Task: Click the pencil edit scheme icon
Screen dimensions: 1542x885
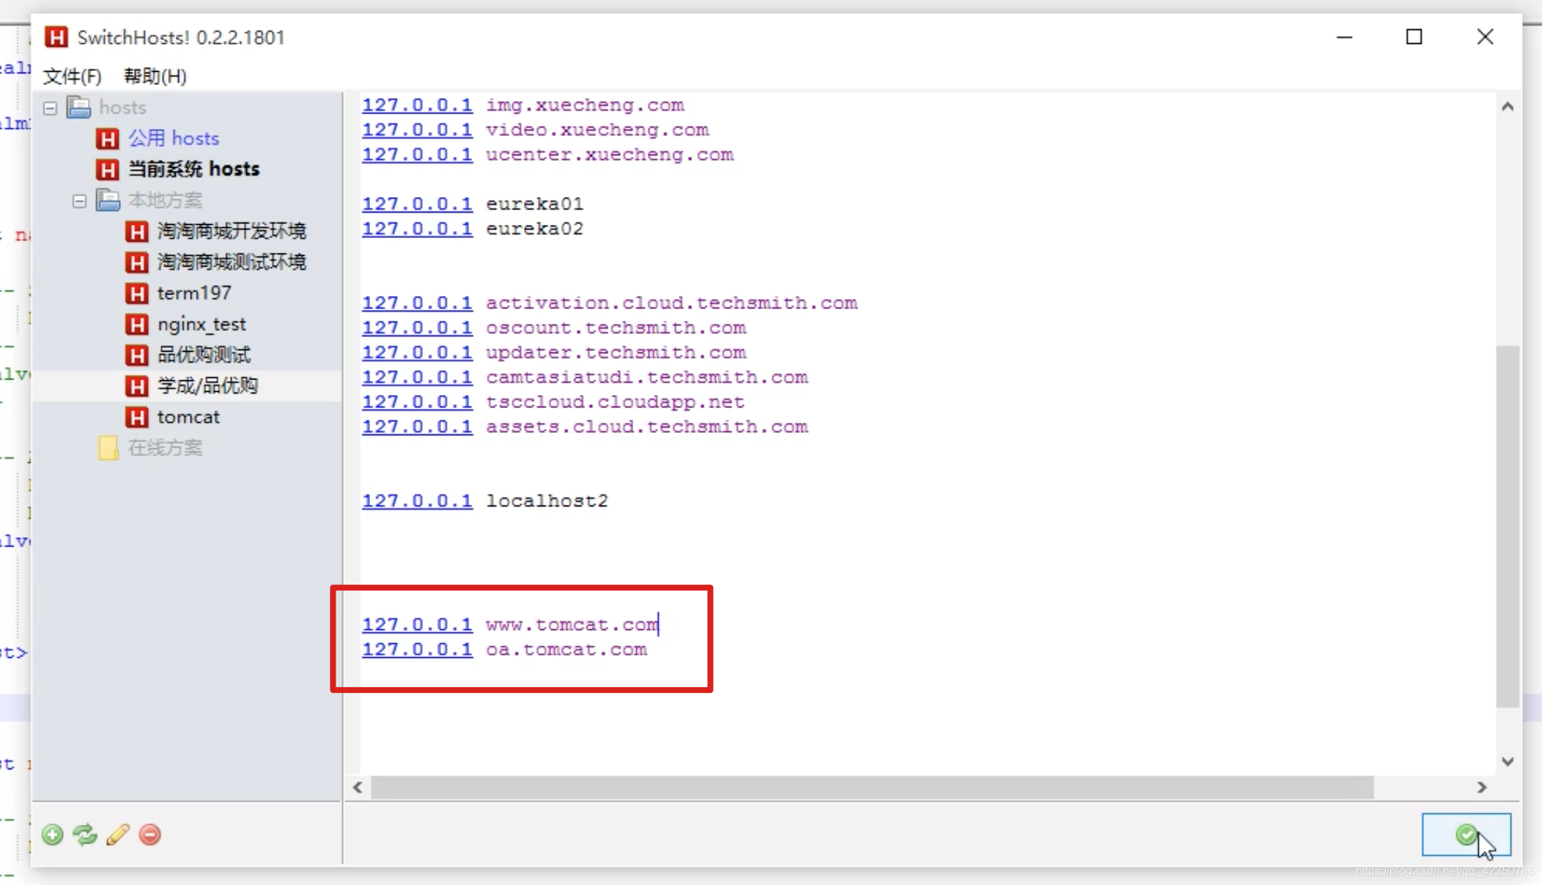Action: tap(117, 834)
